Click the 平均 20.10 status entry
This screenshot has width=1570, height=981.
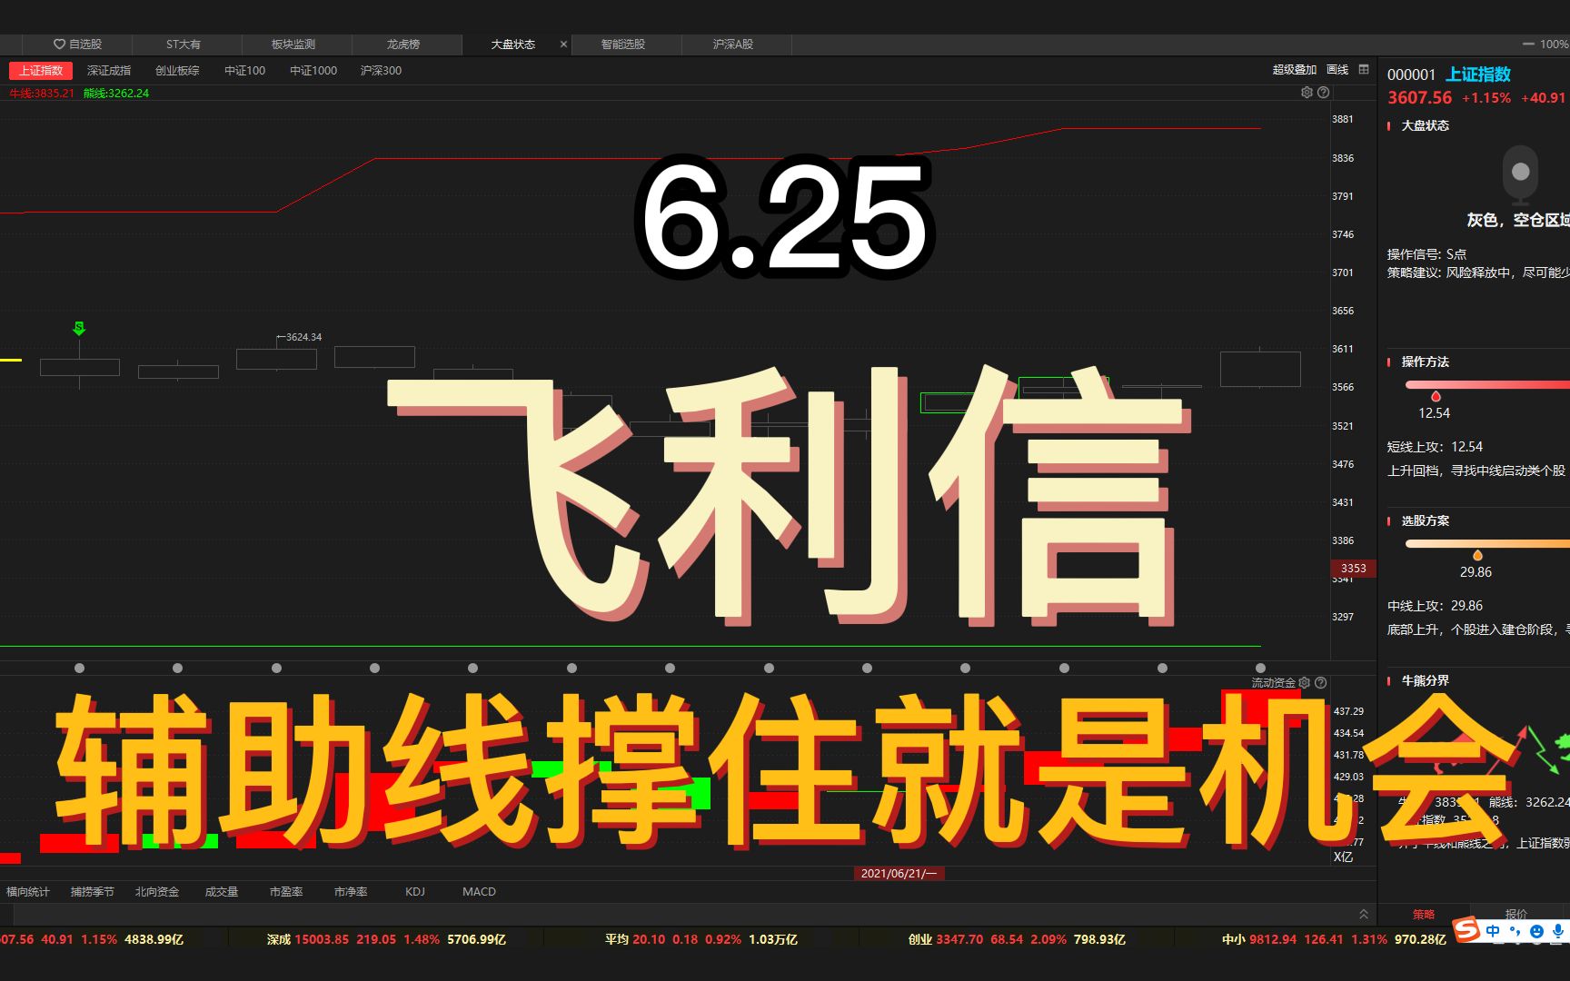[701, 939]
